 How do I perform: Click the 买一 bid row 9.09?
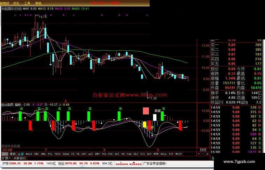pos(236,45)
